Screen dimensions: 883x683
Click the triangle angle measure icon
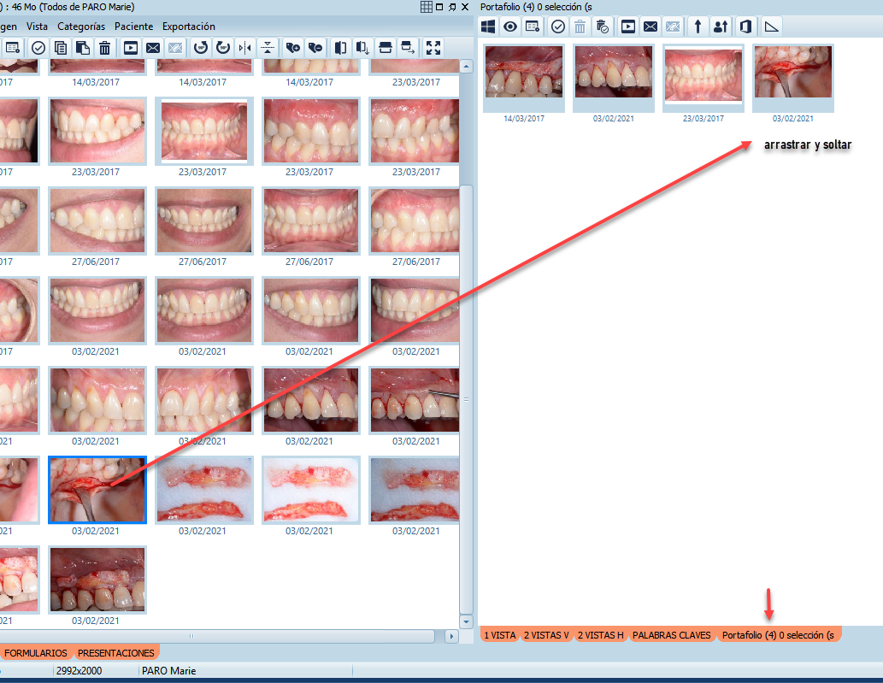pyautogui.click(x=771, y=26)
